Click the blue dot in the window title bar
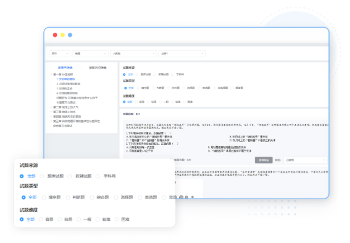 click(x=70, y=35)
